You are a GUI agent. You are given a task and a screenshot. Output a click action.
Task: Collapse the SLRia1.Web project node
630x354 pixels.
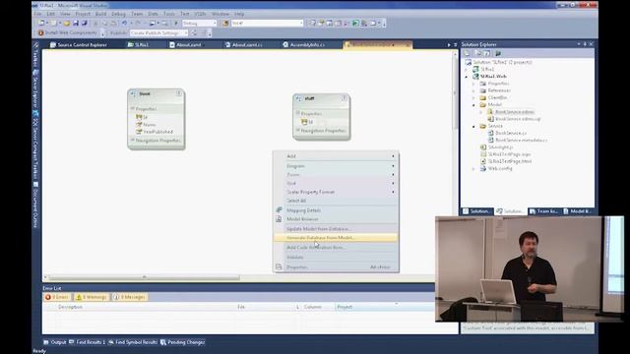[467, 77]
